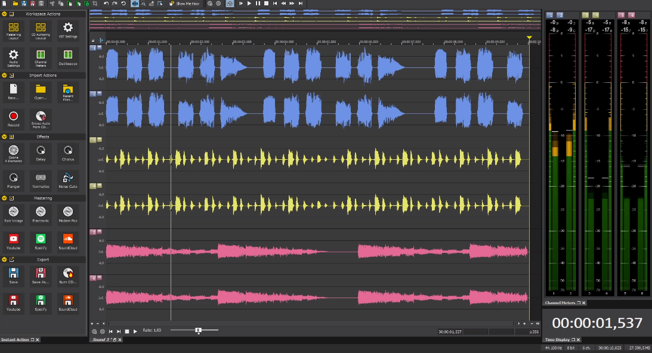Collapse the Effects section
The width and height of the screenshot is (652, 353).
[5, 137]
